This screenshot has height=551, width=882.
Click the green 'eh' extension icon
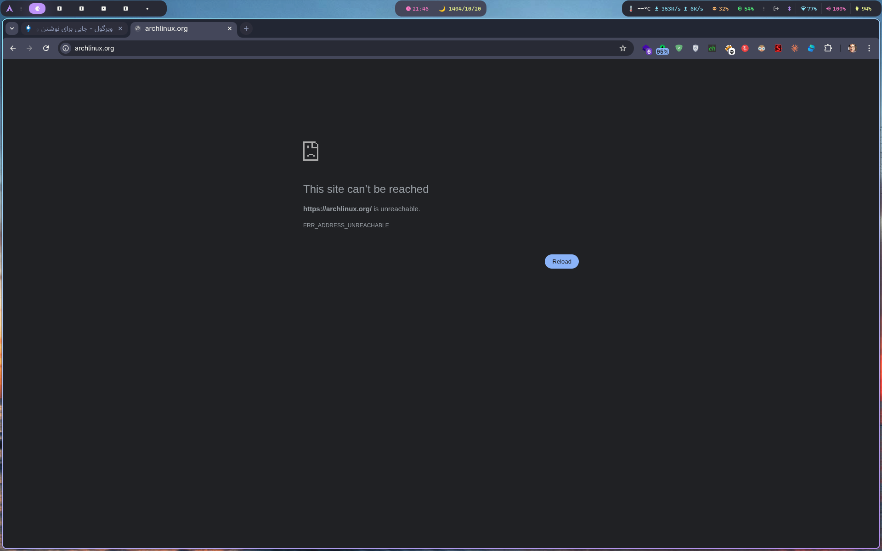[x=712, y=48]
